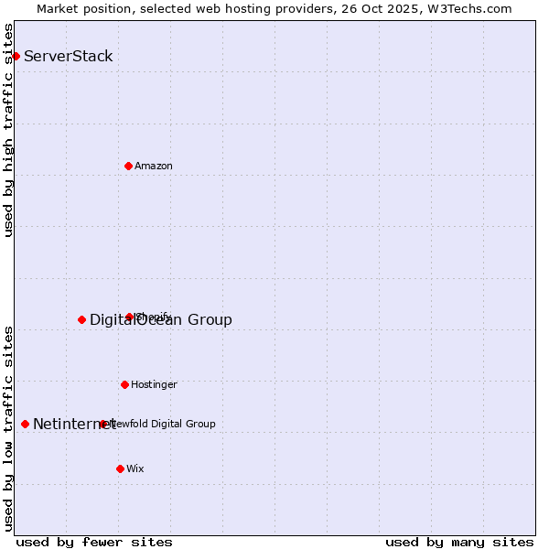Click the Amazon red diamond marker
The image size is (549, 549).
(128, 166)
